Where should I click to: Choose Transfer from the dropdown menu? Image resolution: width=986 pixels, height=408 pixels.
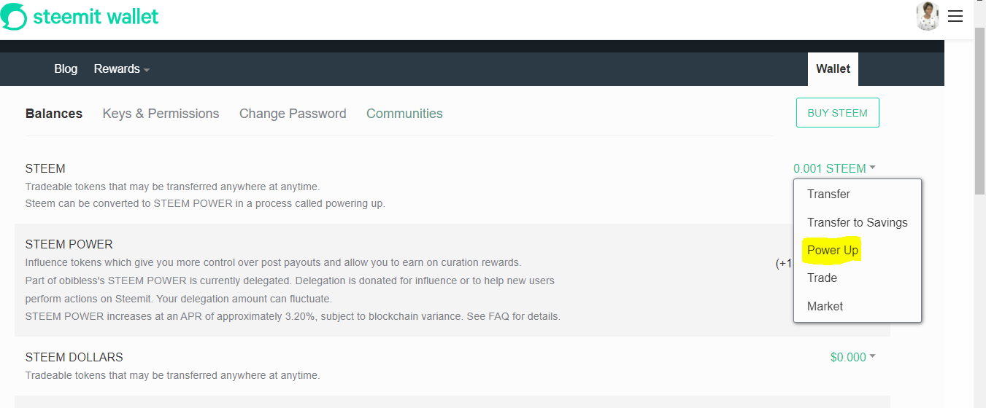[828, 194]
